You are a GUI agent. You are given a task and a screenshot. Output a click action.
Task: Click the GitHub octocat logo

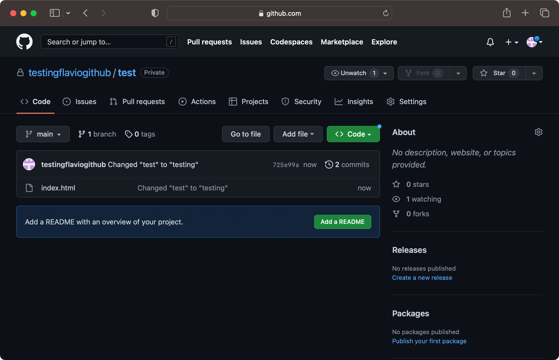coord(24,41)
